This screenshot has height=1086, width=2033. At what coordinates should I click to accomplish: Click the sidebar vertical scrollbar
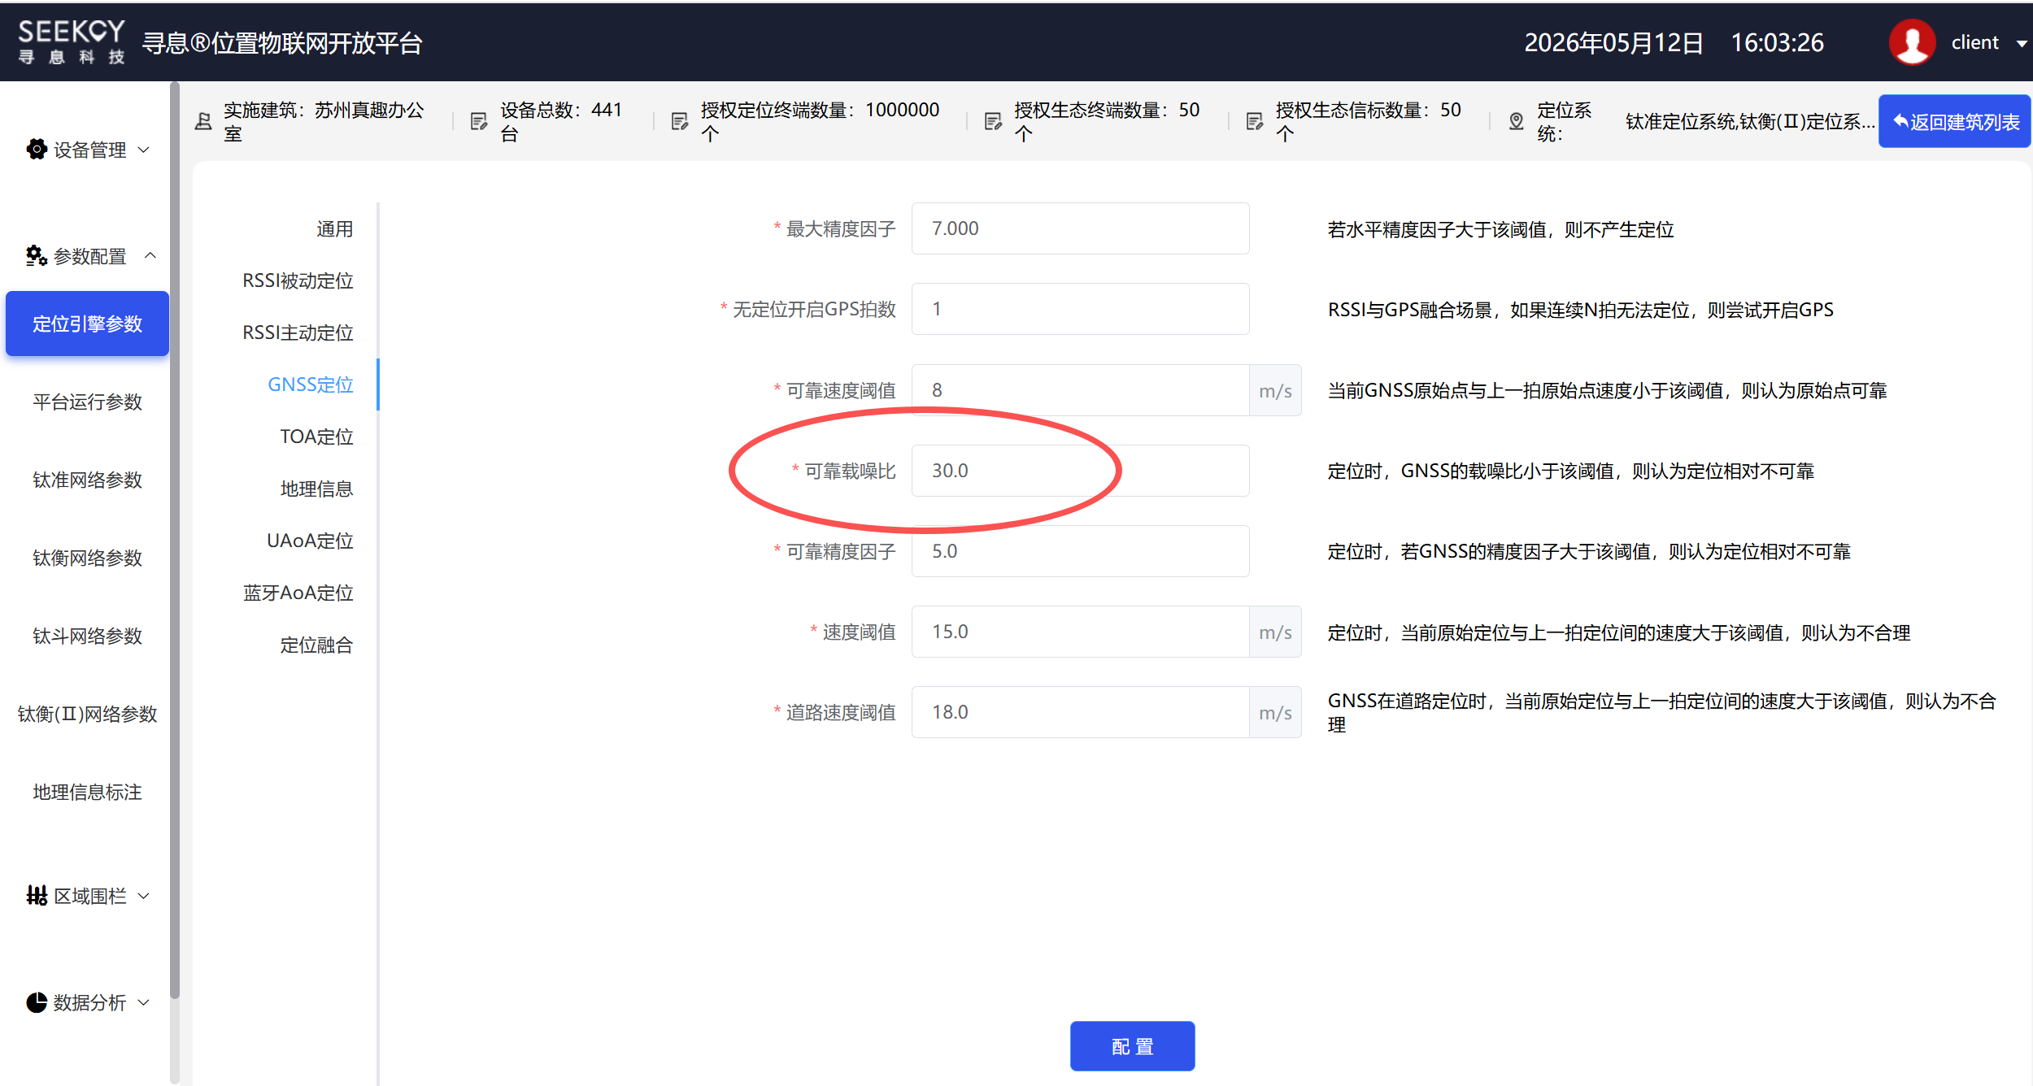pyautogui.click(x=175, y=541)
